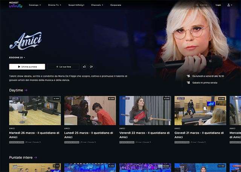Open first Puntate intere thumbnail with yellow studio
The height and width of the screenshot is (172, 241).
coord(35,167)
